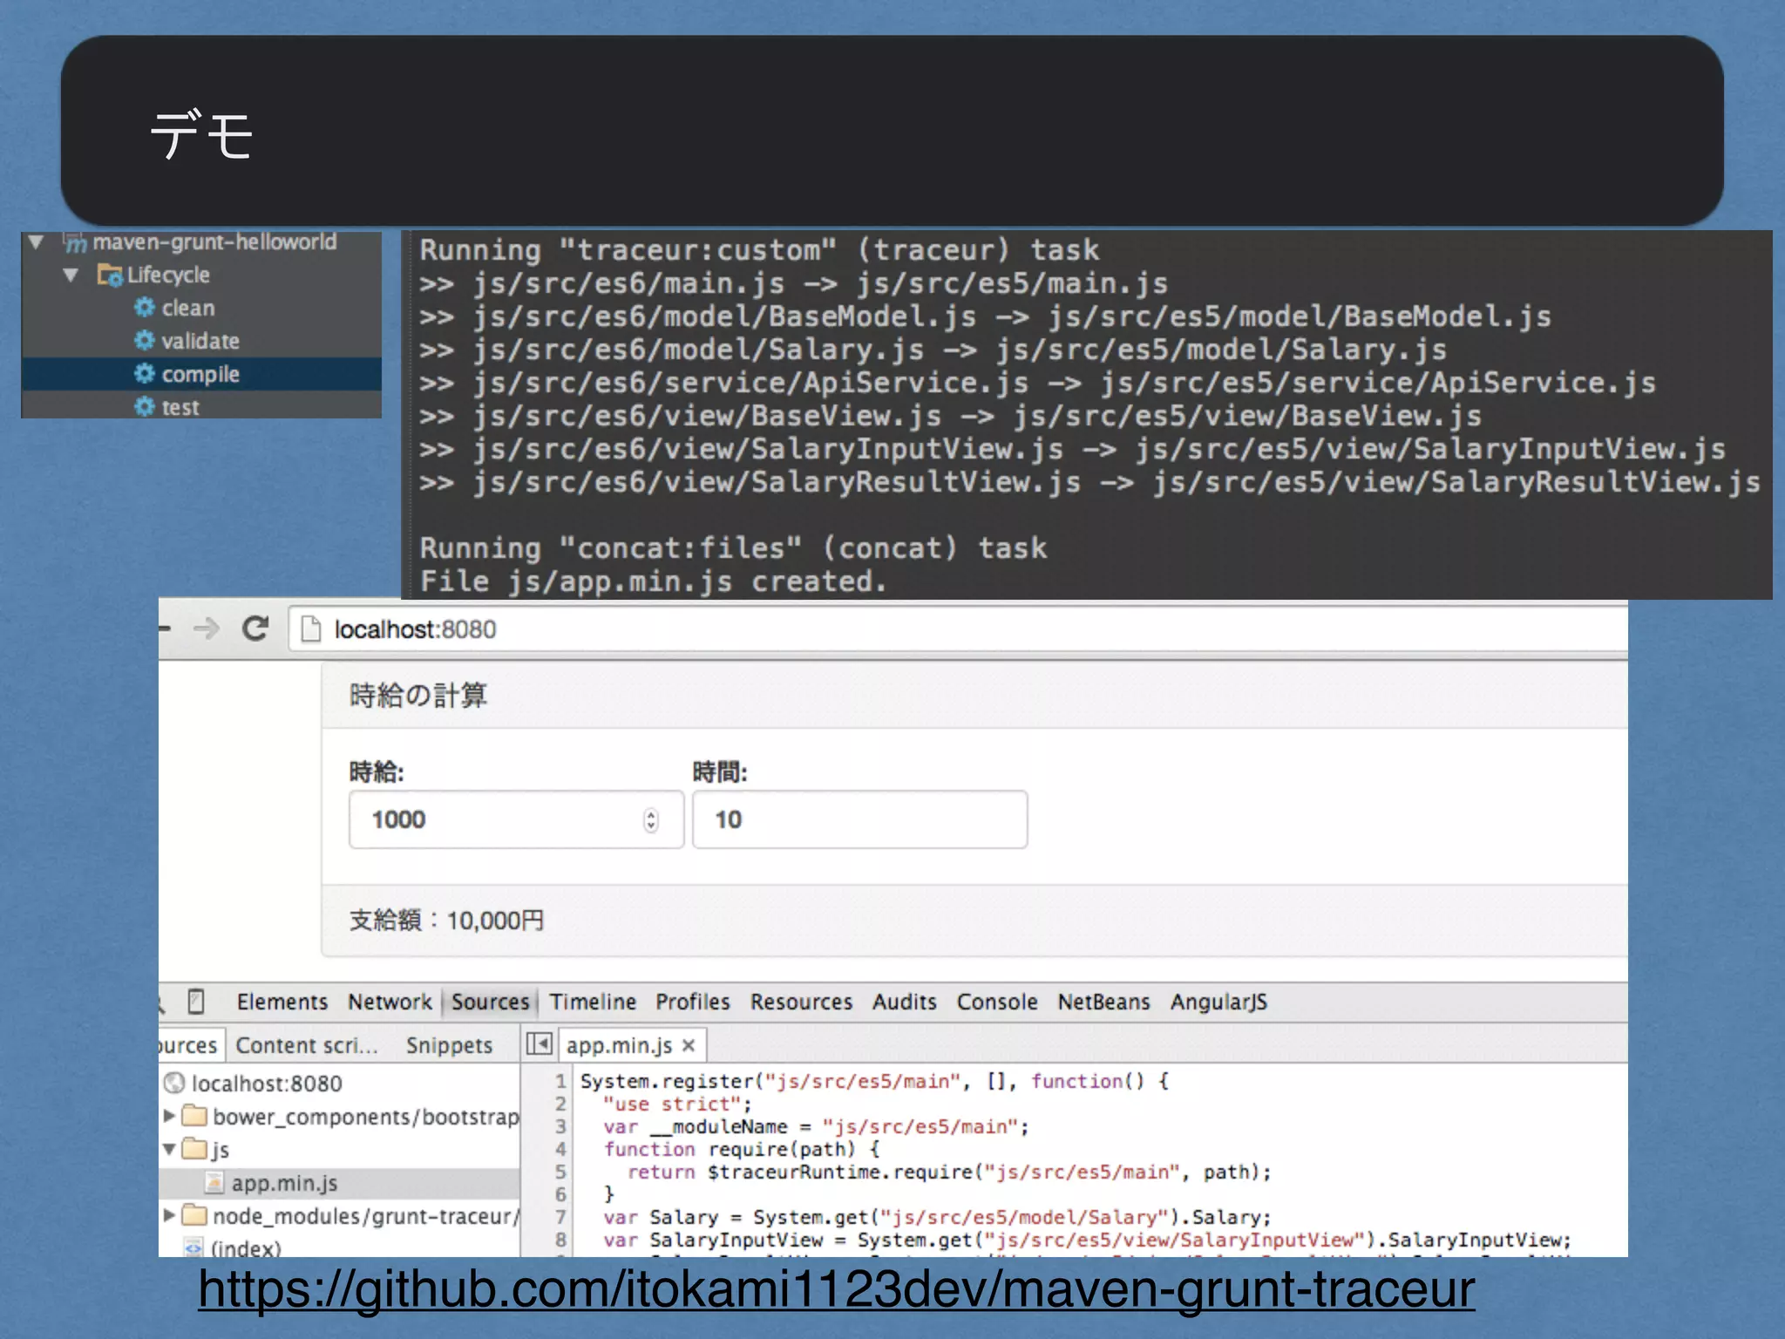This screenshot has width=1785, height=1339.
Task: Select localhost:8080 in the sources tree
Action: pos(266,1084)
